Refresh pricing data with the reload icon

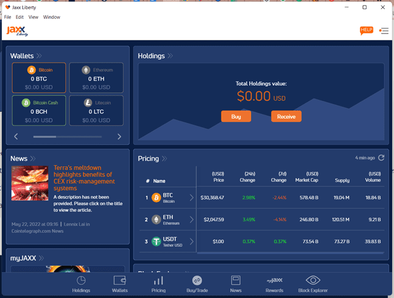(x=381, y=158)
